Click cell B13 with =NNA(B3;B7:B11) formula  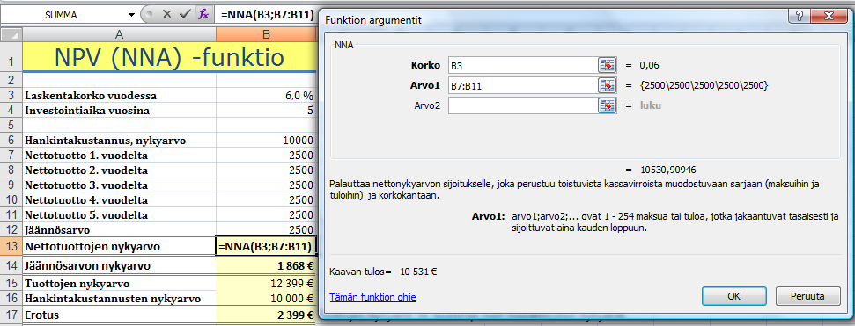click(266, 247)
